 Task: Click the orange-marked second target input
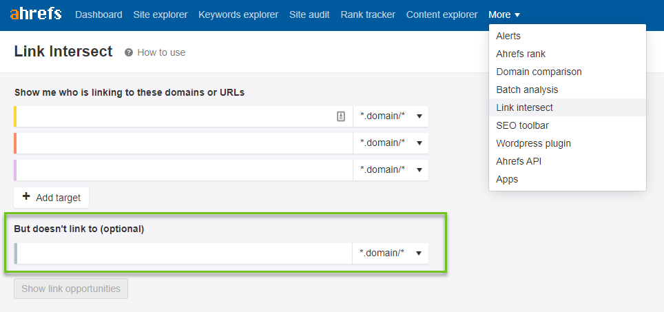click(184, 143)
